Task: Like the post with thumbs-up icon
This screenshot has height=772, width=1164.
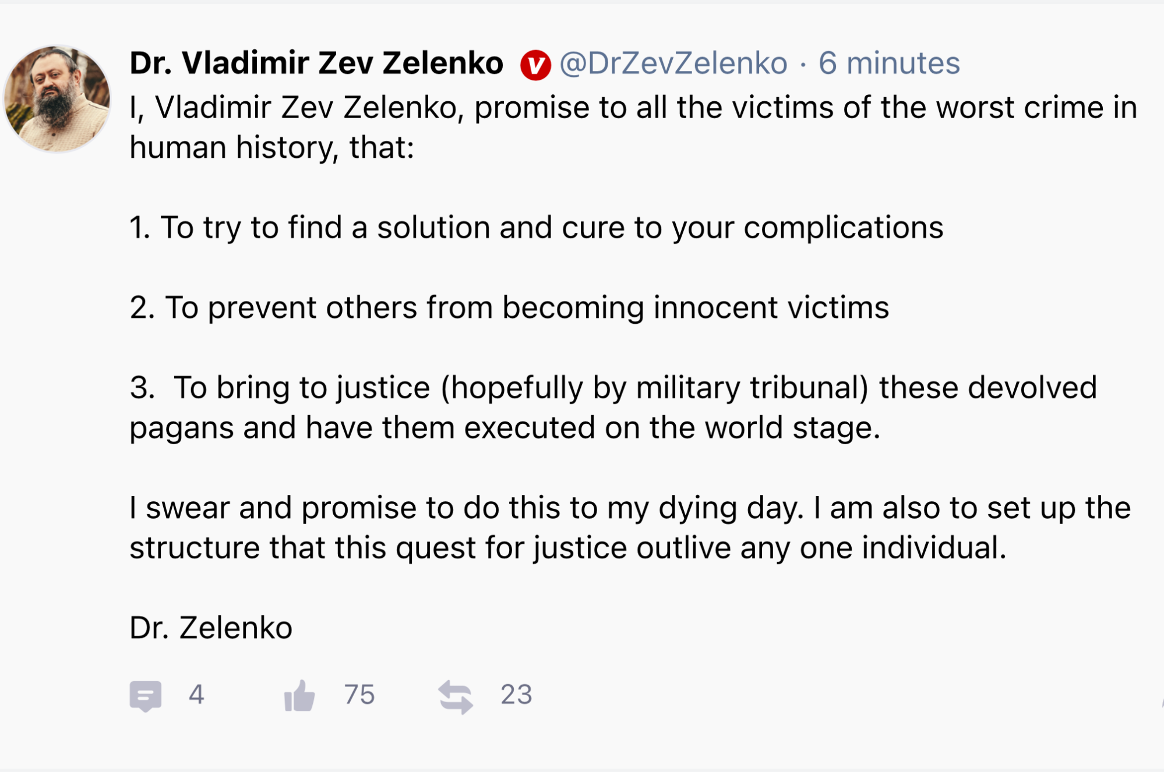Action: [299, 695]
